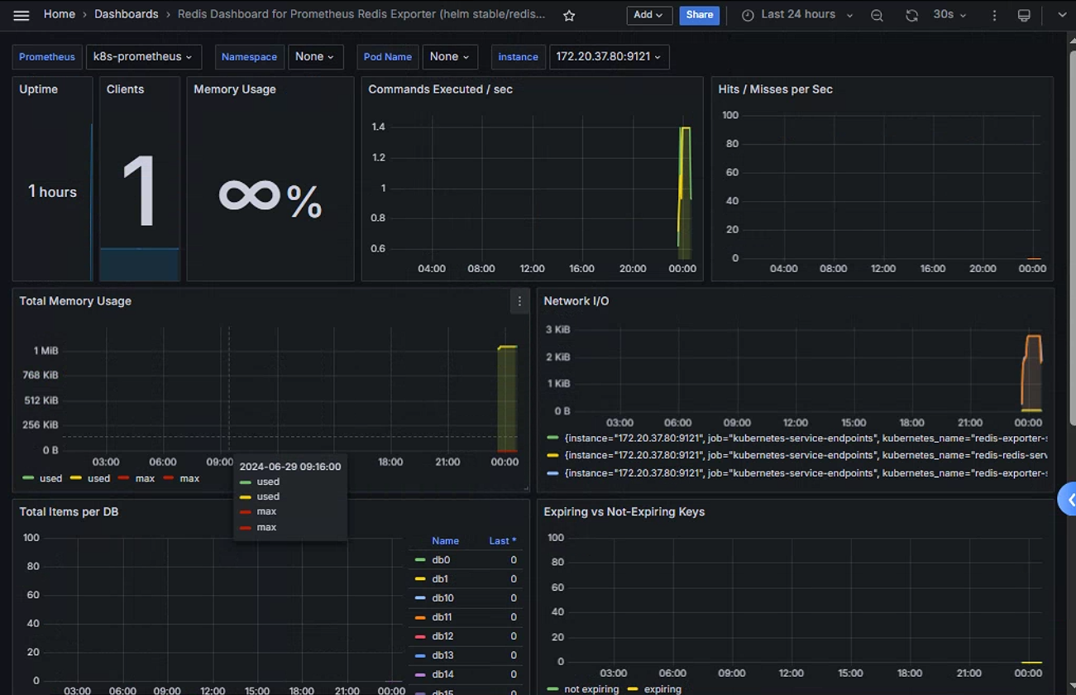Click the orange color swatch beside db11
The image size is (1076, 695).
[420, 617]
